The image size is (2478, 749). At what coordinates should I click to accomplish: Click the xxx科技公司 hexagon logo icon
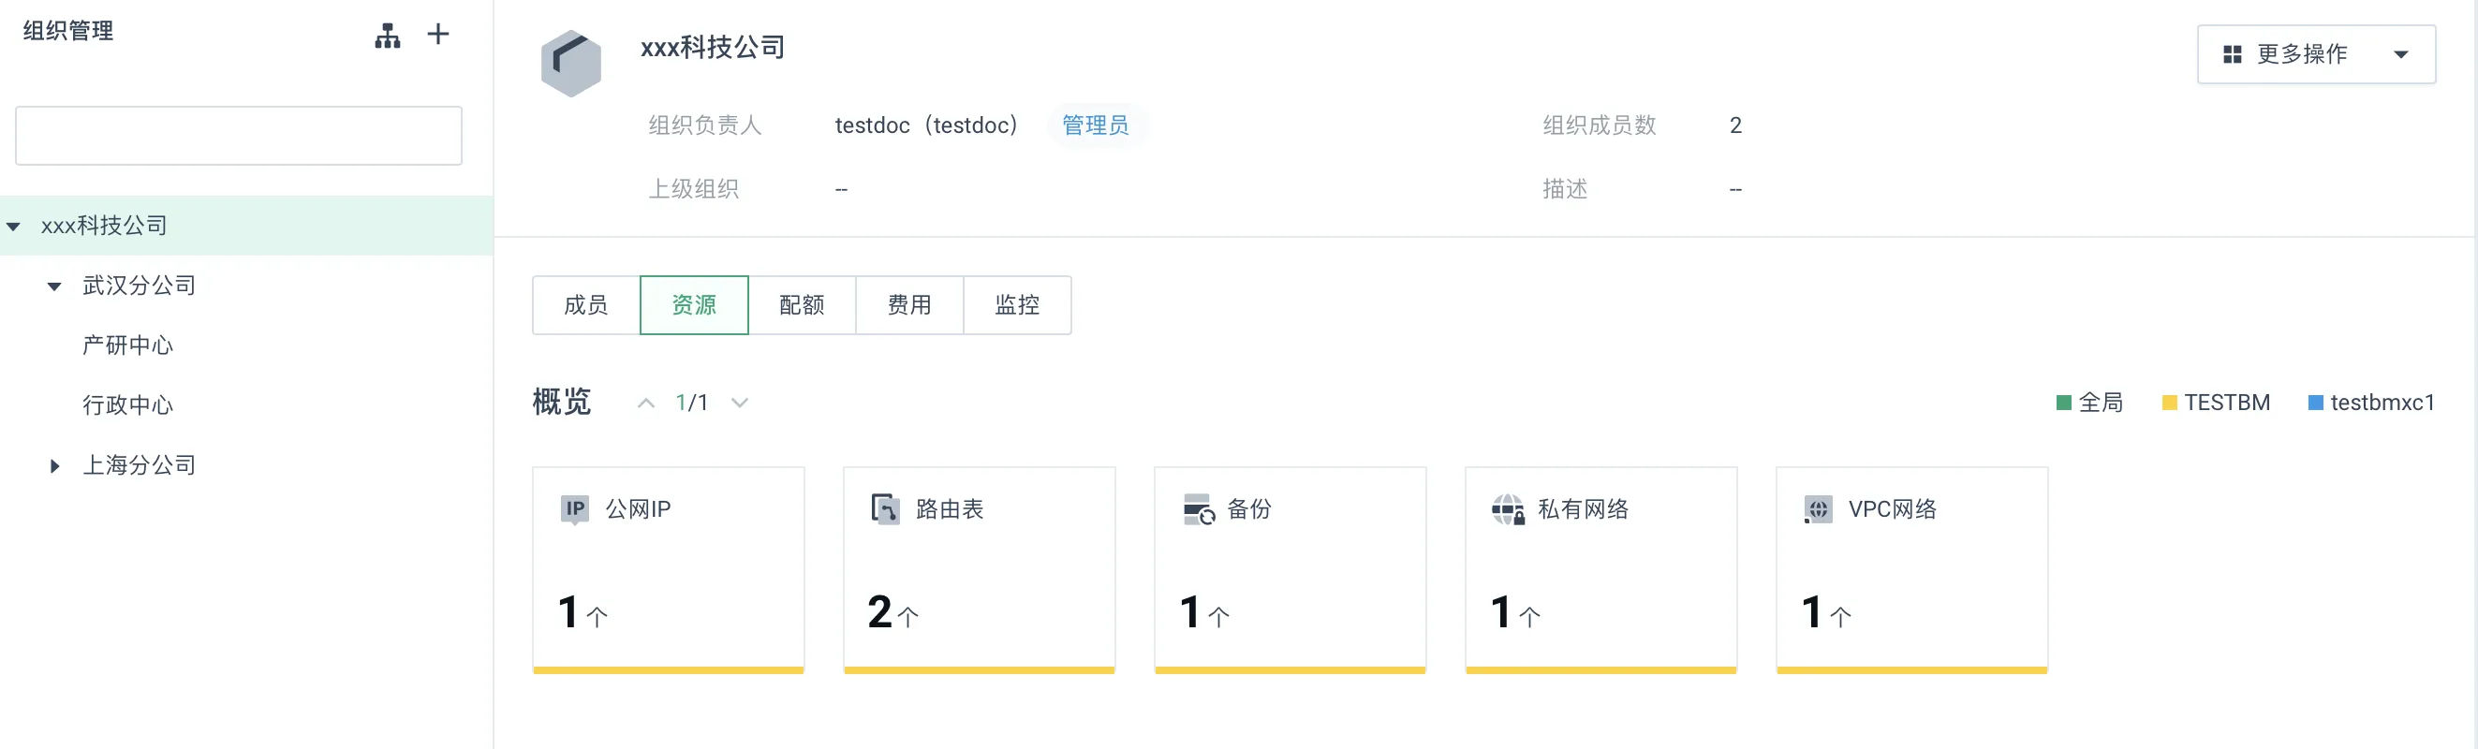(x=571, y=64)
